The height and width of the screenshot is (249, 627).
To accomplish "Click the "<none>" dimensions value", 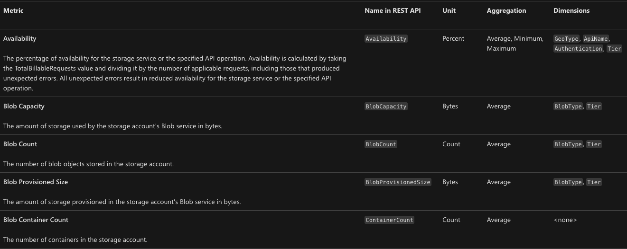I will click(565, 220).
